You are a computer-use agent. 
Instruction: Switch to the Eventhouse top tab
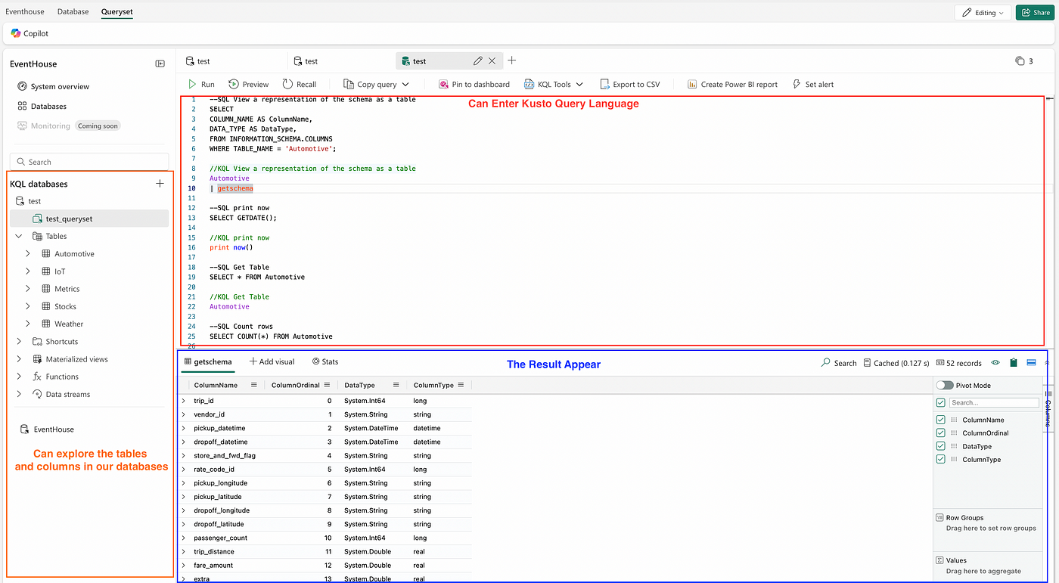(x=25, y=12)
